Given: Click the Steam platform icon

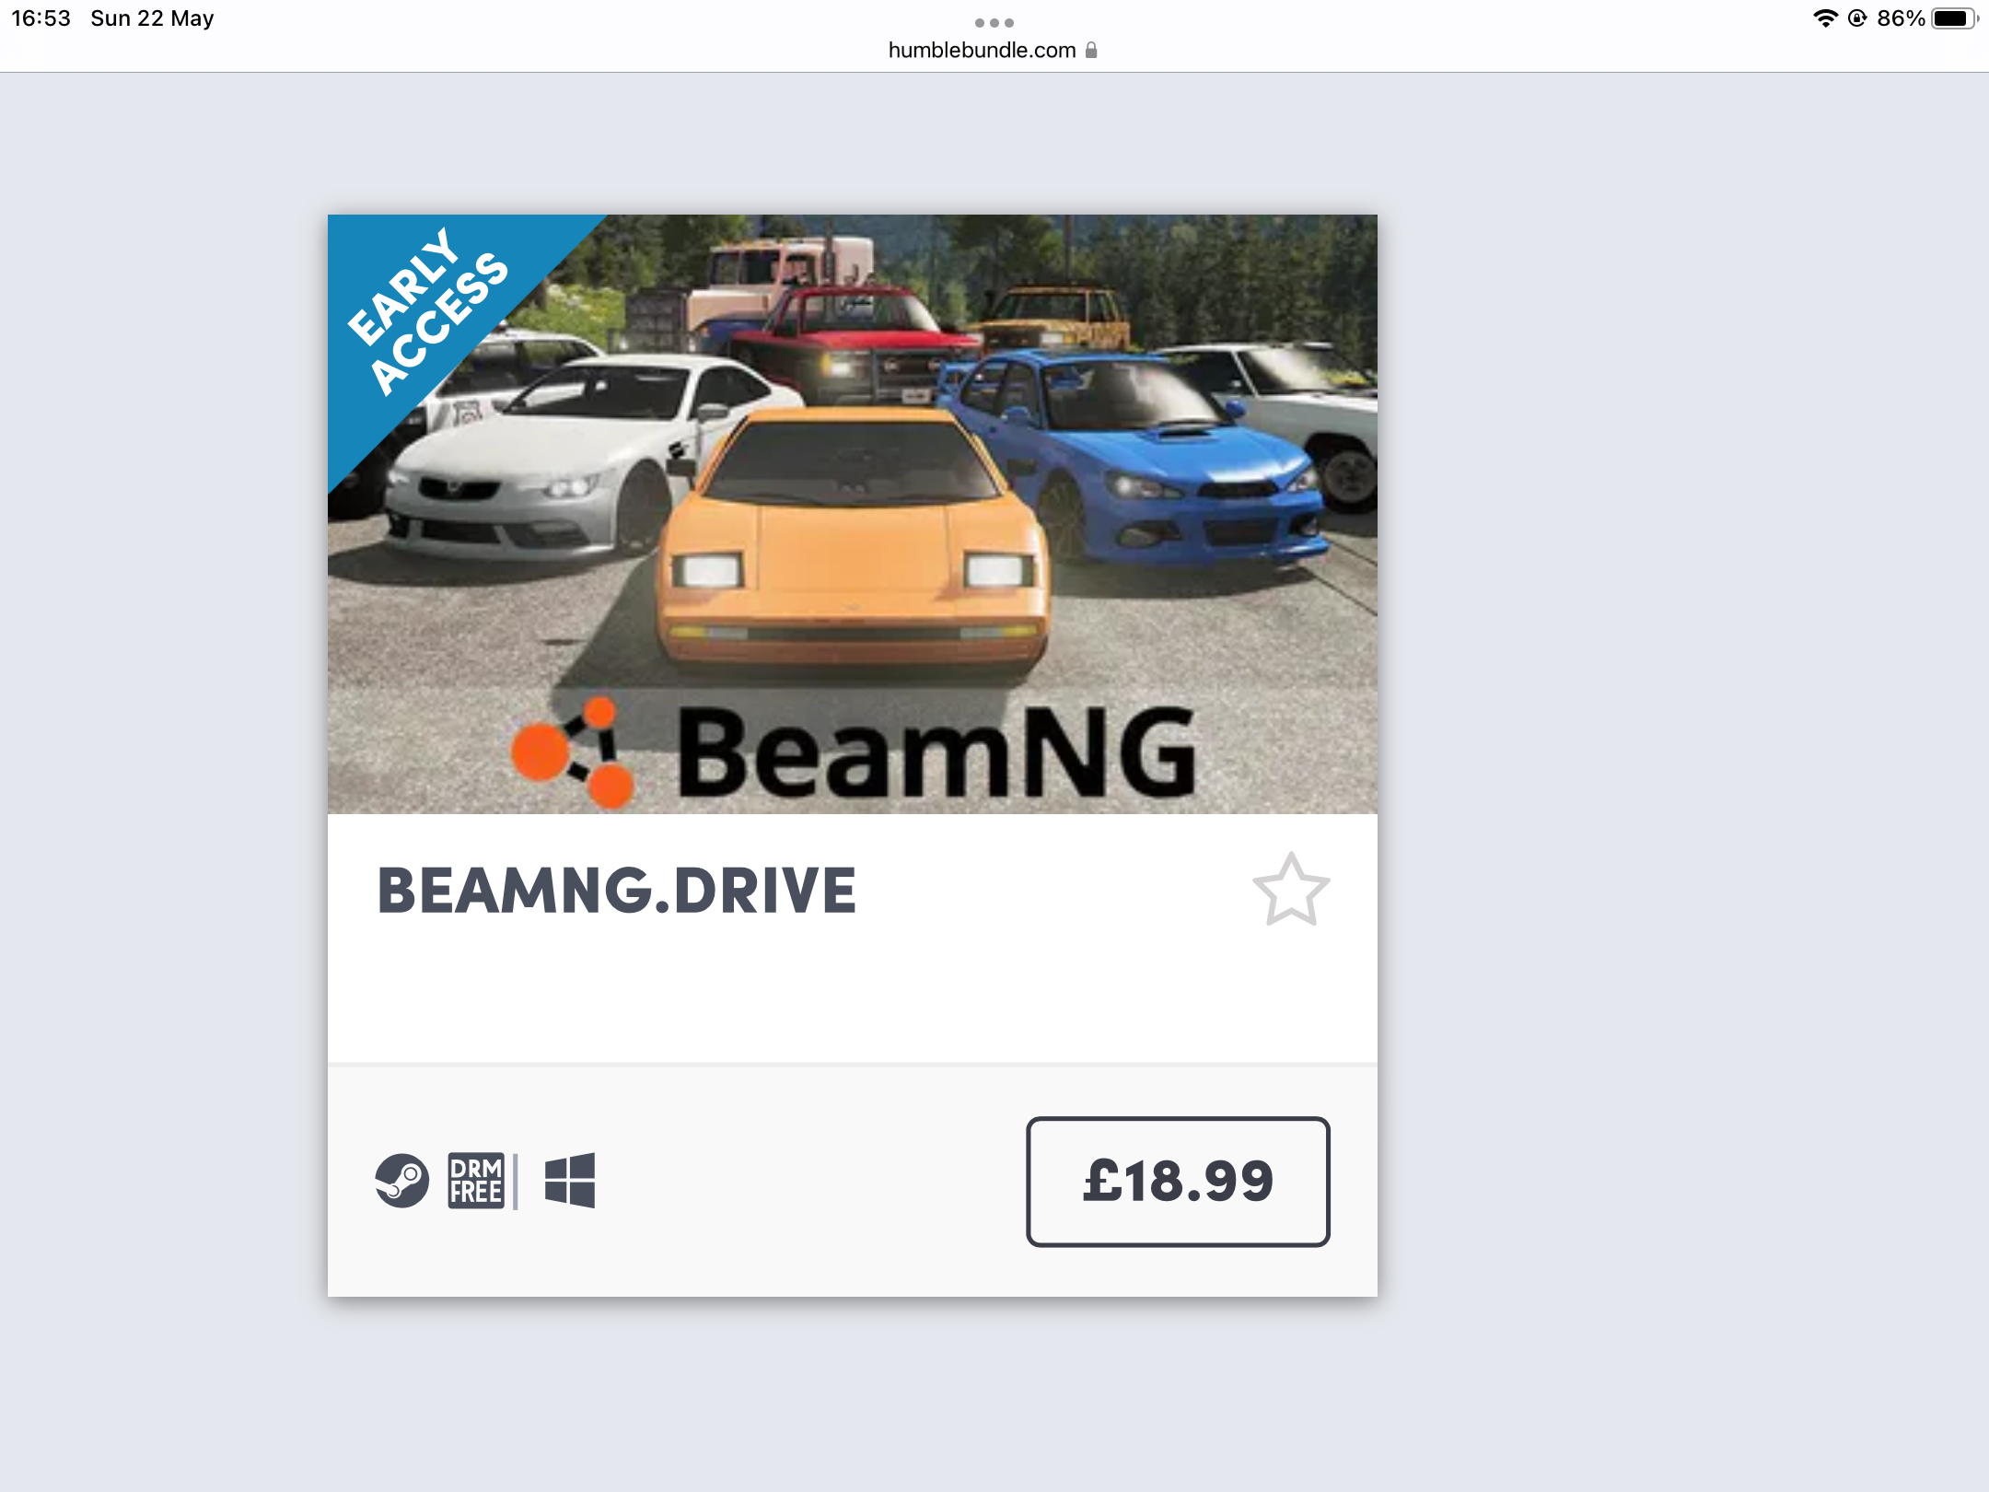Looking at the screenshot, I should (401, 1181).
